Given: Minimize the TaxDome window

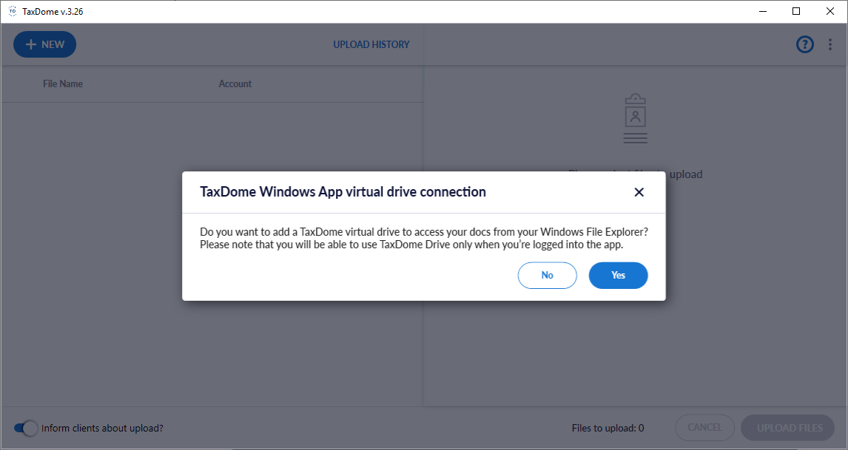Looking at the screenshot, I should click(762, 11).
